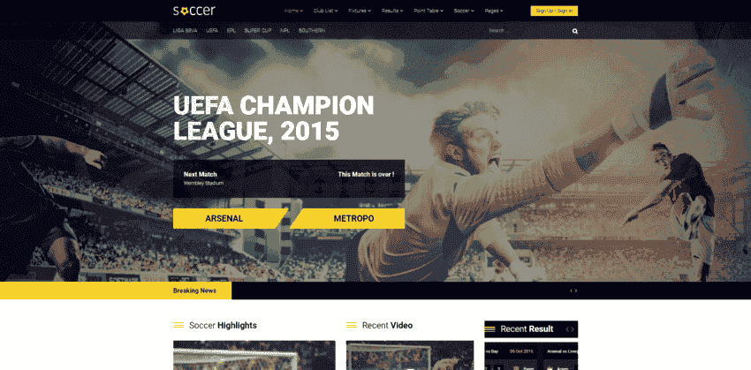Go to previous Recent Result slide
The height and width of the screenshot is (370, 751).
pyautogui.click(x=567, y=329)
